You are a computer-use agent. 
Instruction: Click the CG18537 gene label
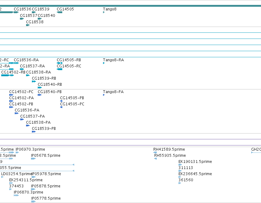(29, 15)
